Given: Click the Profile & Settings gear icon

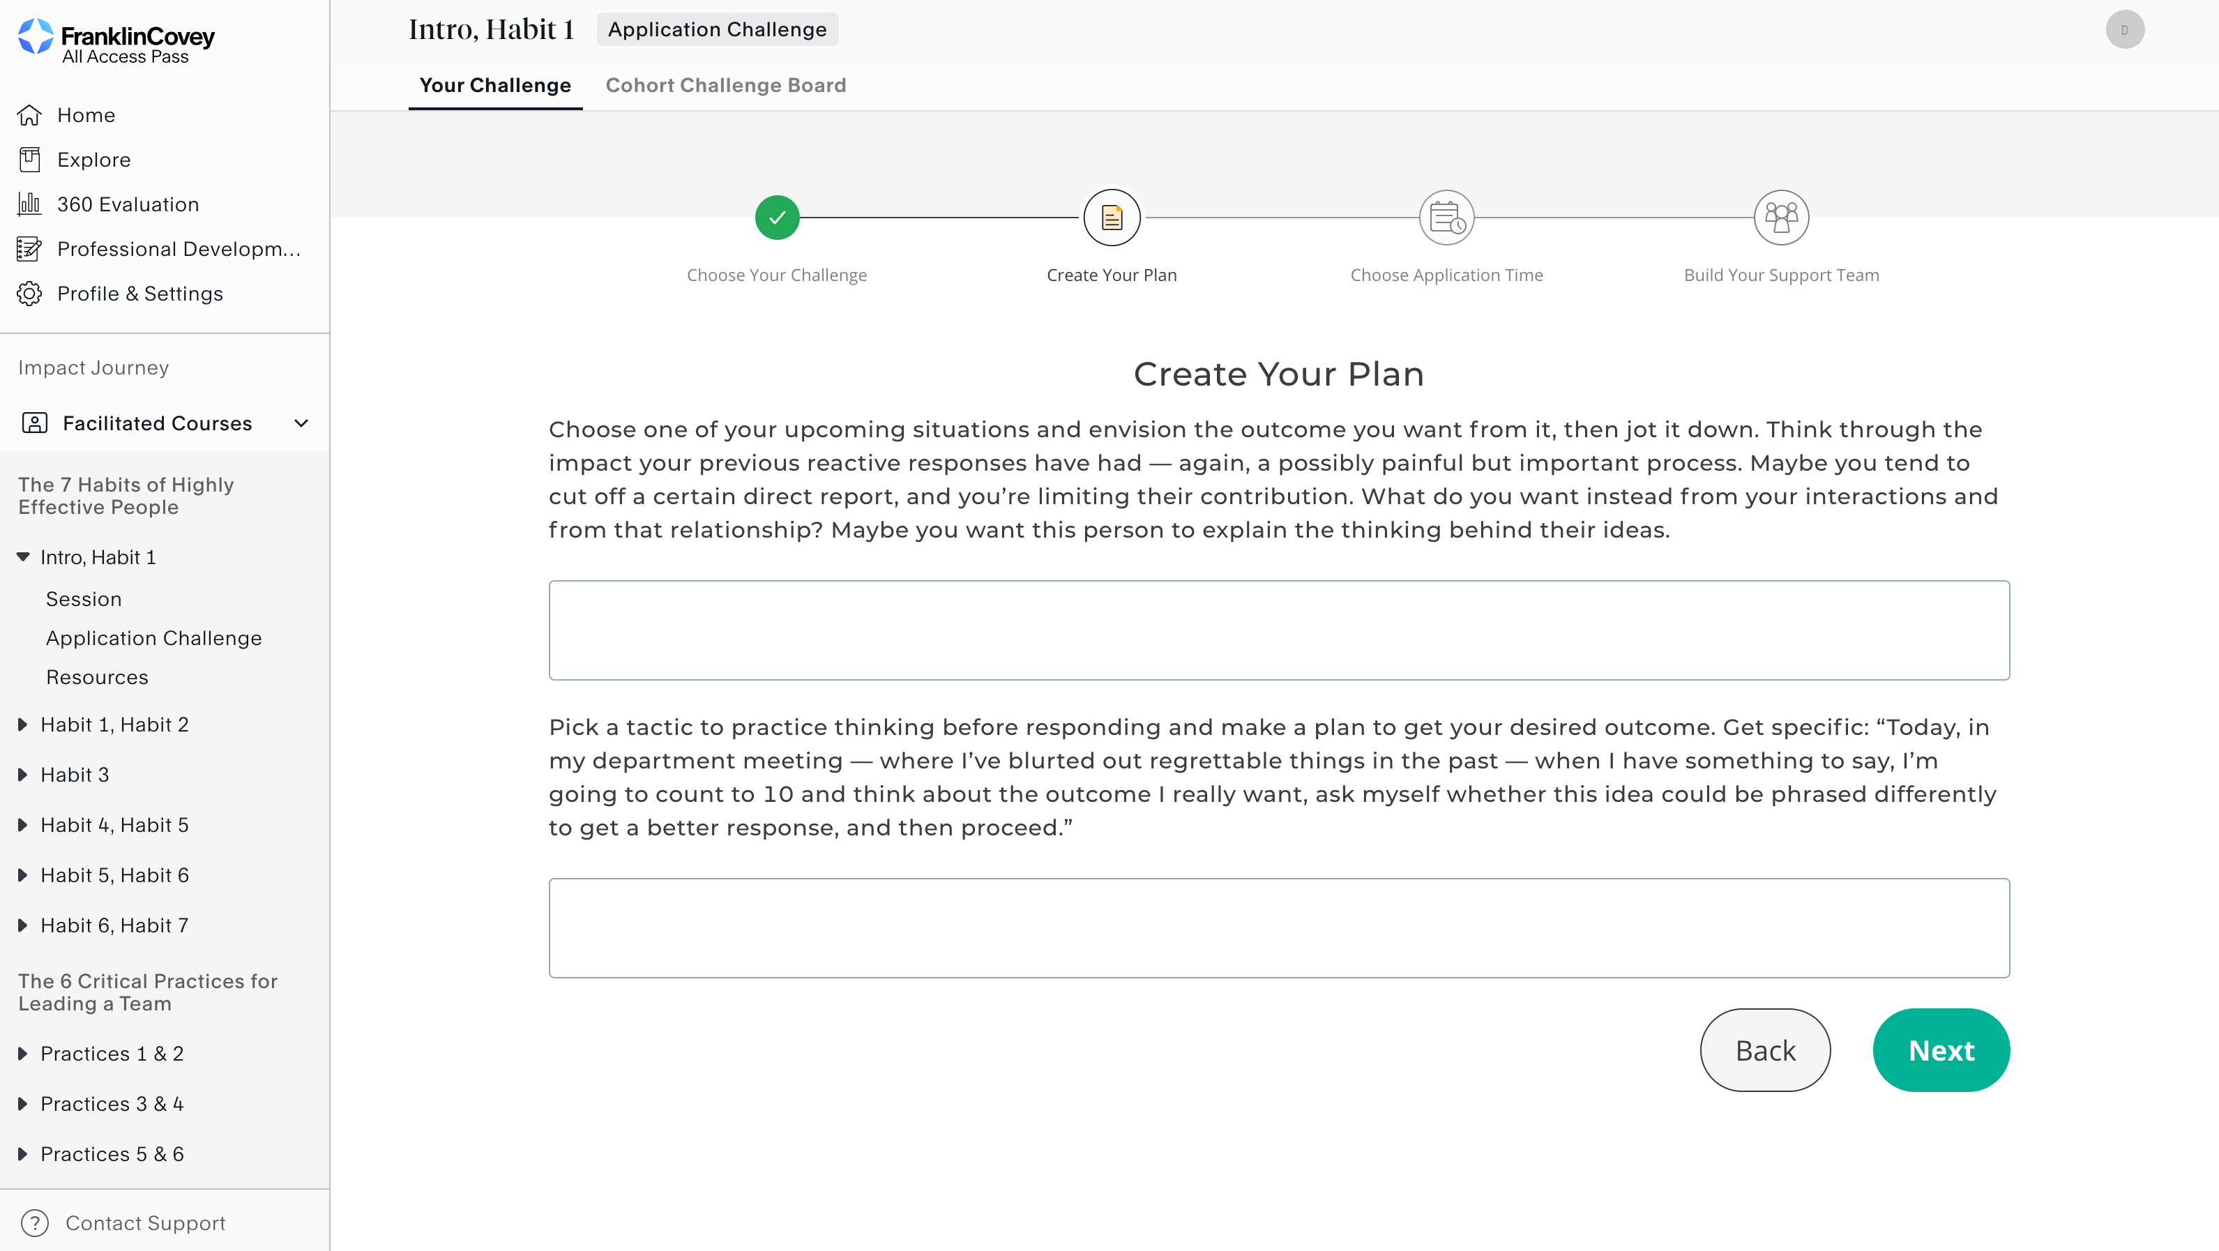Looking at the screenshot, I should pyautogui.click(x=29, y=293).
